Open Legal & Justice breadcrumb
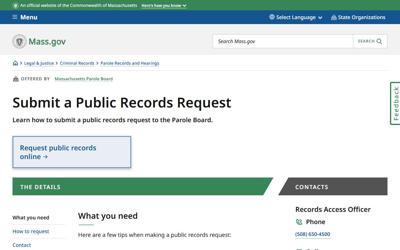Image resolution: width=400 pixels, height=250 pixels. click(39, 63)
